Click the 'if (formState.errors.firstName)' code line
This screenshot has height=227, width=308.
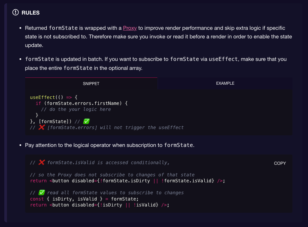click(81, 103)
